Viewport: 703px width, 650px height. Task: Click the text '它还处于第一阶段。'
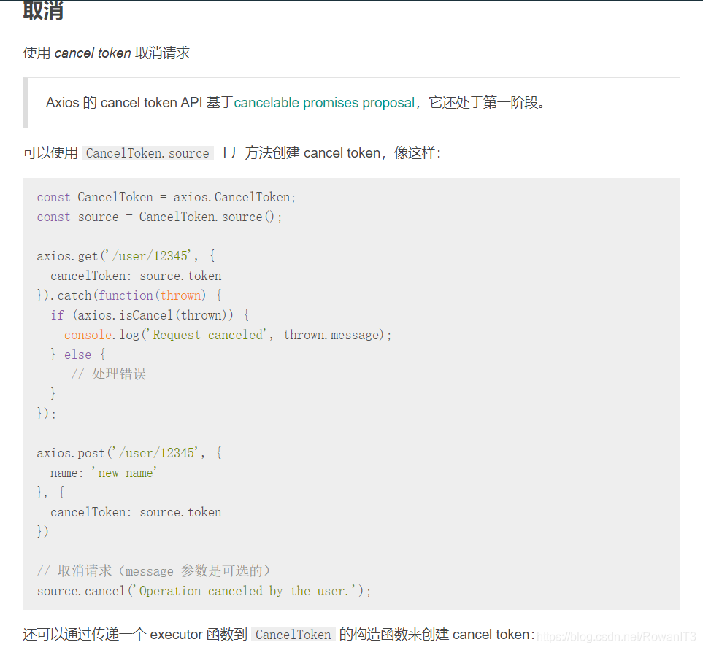(x=487, y=103)
